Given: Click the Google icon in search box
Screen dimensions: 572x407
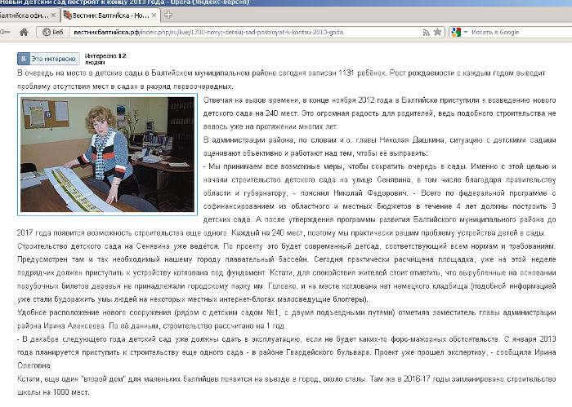Looking at the screenshot, I should 455,32.
